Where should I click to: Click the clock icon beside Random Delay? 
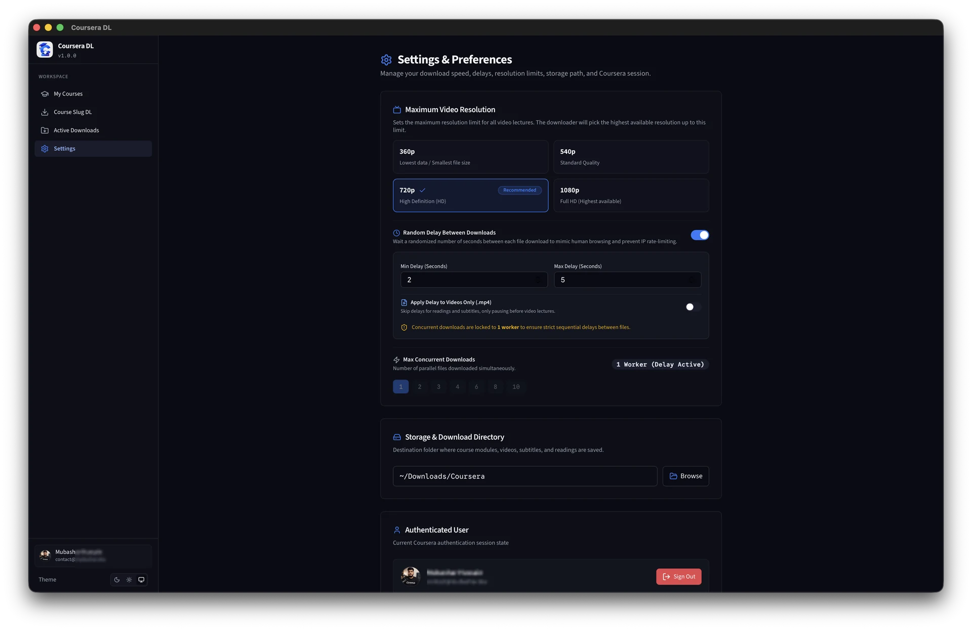point(396,233)
